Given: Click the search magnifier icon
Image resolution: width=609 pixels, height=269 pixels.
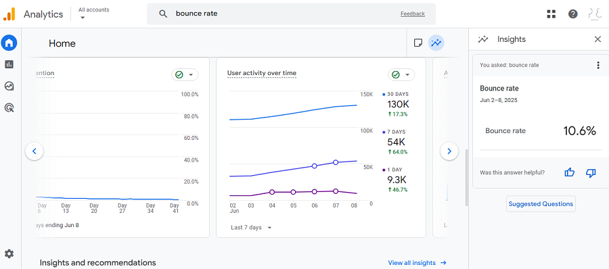Looking at the screenshot, I should [x=163, y=14].
